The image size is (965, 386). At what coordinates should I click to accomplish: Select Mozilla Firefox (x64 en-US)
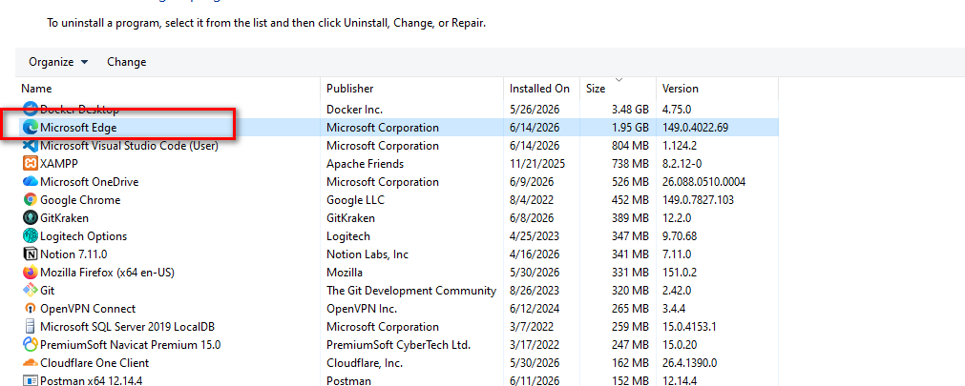click(x=107, y=273)
